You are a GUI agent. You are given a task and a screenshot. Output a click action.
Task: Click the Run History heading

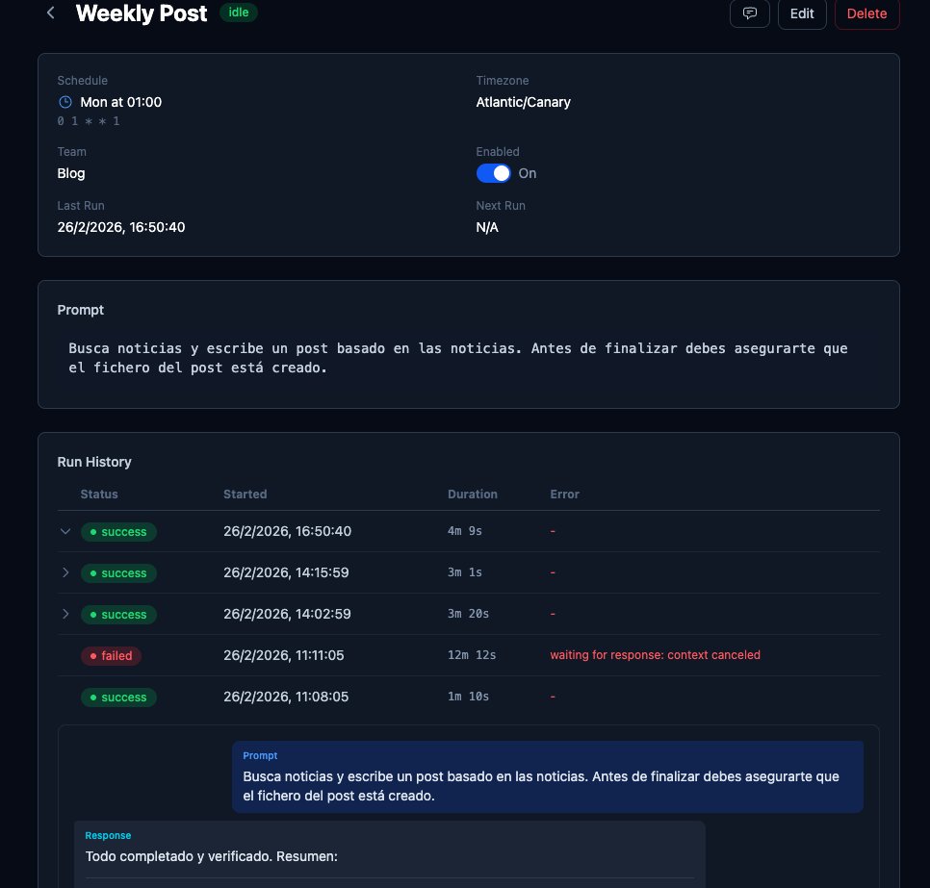[x=94, y=462]
